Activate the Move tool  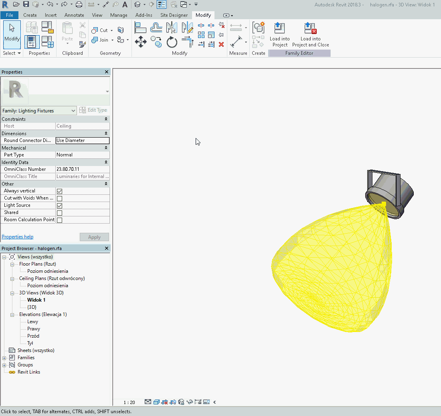point(140,42)
